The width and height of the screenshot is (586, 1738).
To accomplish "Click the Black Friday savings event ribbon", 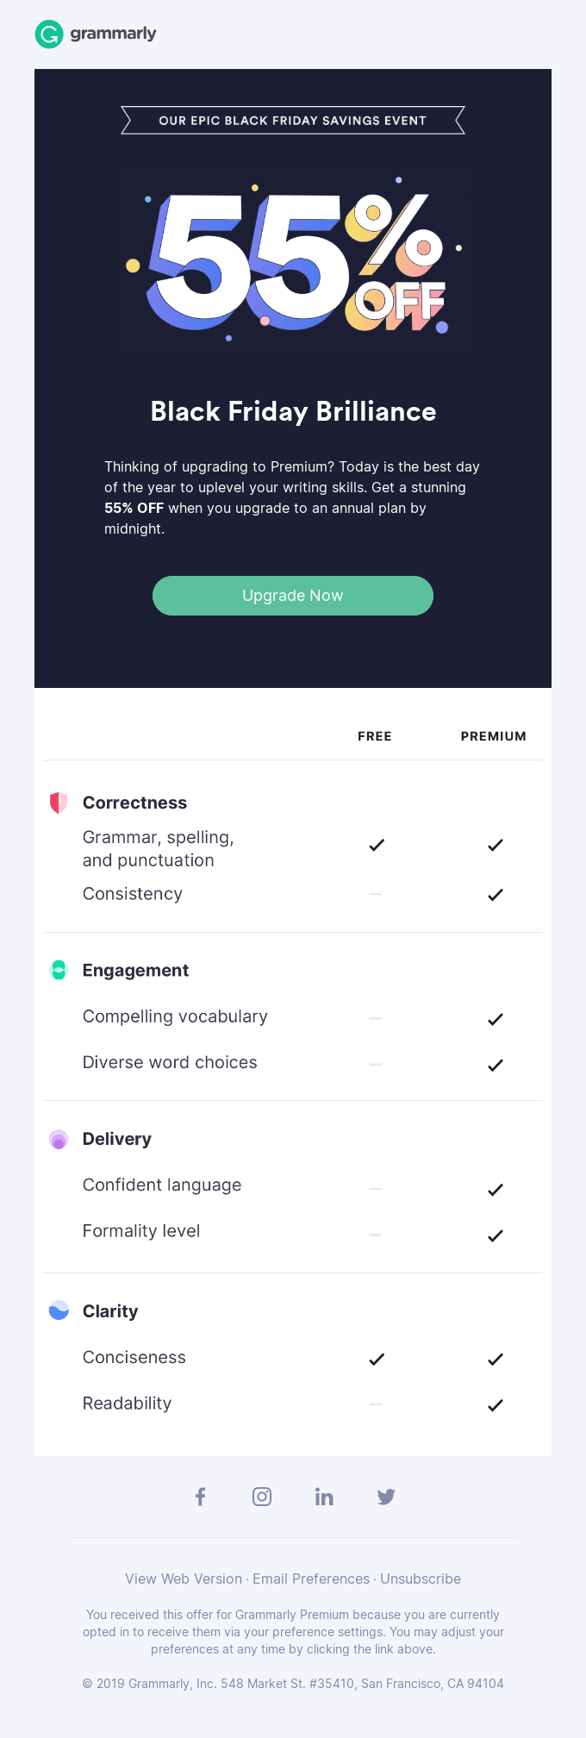I will tap(293, 121).
